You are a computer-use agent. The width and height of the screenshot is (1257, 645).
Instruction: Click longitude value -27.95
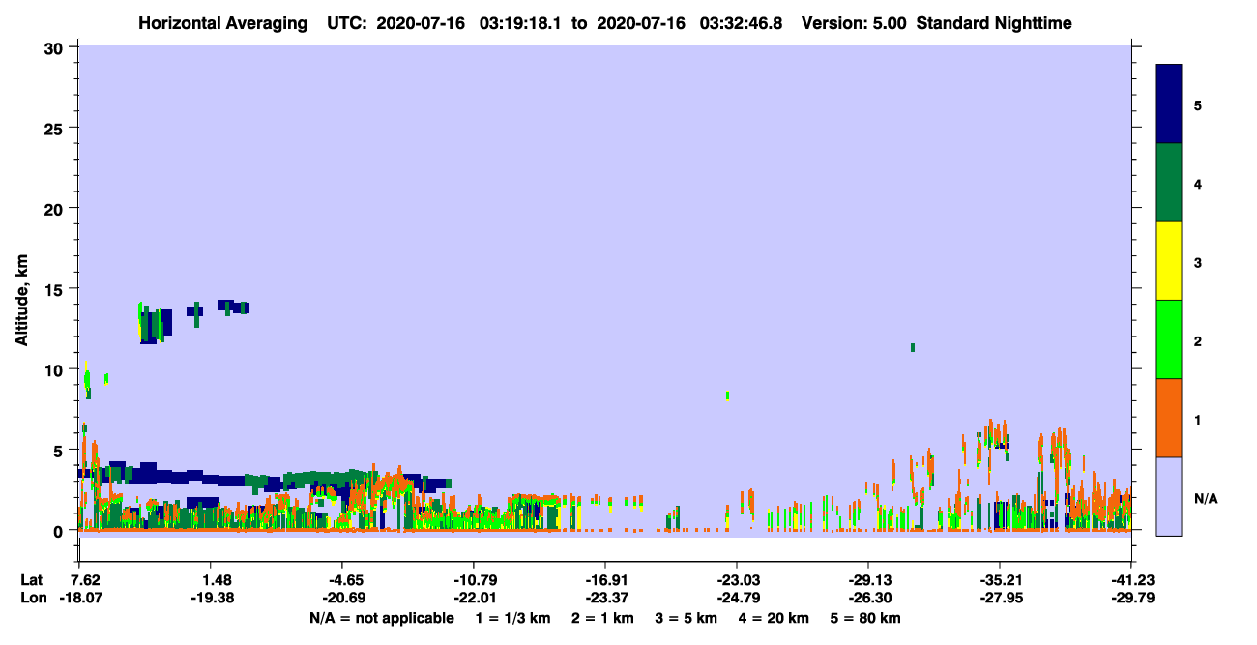click(x=1000, y=599)
